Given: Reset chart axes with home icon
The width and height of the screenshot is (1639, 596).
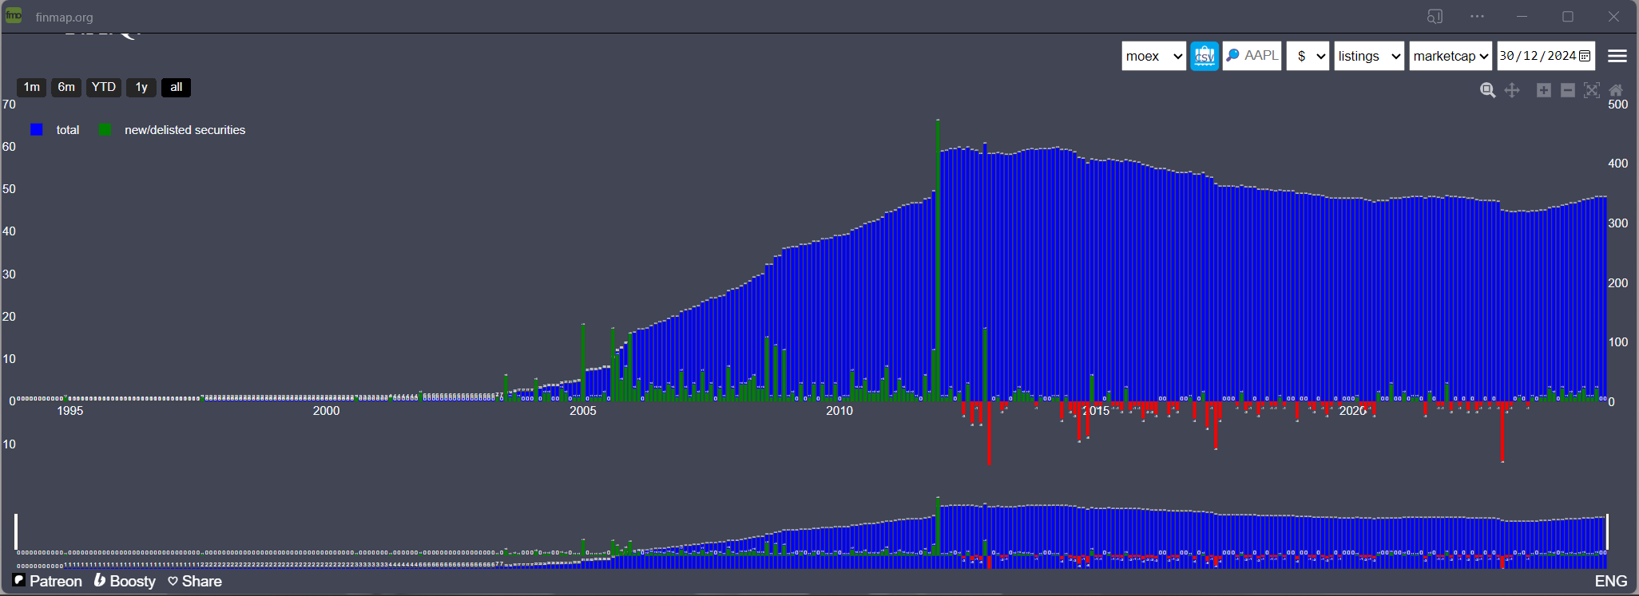Looking at the screenshot, I should point(1616,90).
